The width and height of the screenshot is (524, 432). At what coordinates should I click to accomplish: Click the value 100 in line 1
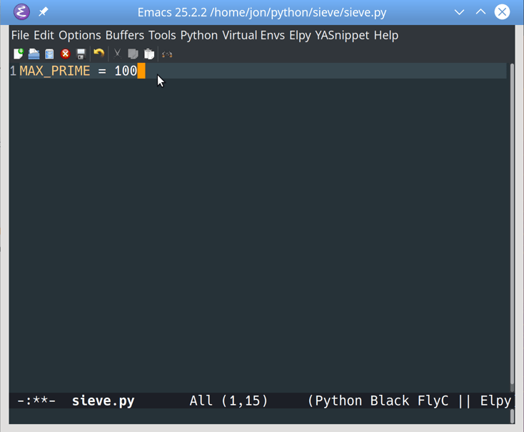coord(126,71)
